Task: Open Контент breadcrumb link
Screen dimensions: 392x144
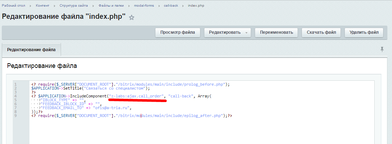Action: pos(43,5)
